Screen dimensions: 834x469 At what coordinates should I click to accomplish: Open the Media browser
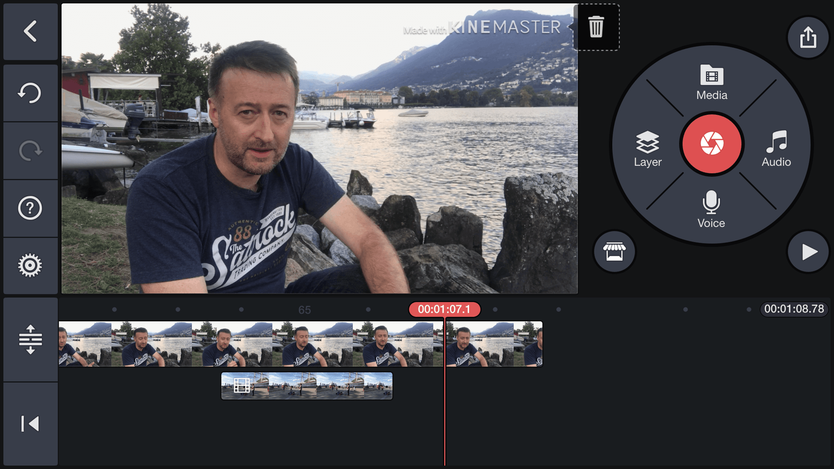712,83
